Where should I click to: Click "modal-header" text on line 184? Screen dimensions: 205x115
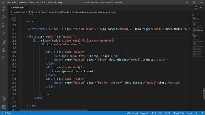74,52
